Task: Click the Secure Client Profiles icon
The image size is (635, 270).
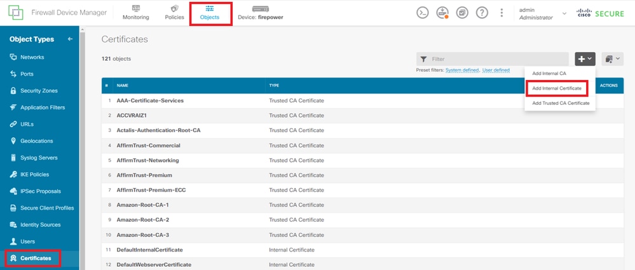Action: point(13,208)
